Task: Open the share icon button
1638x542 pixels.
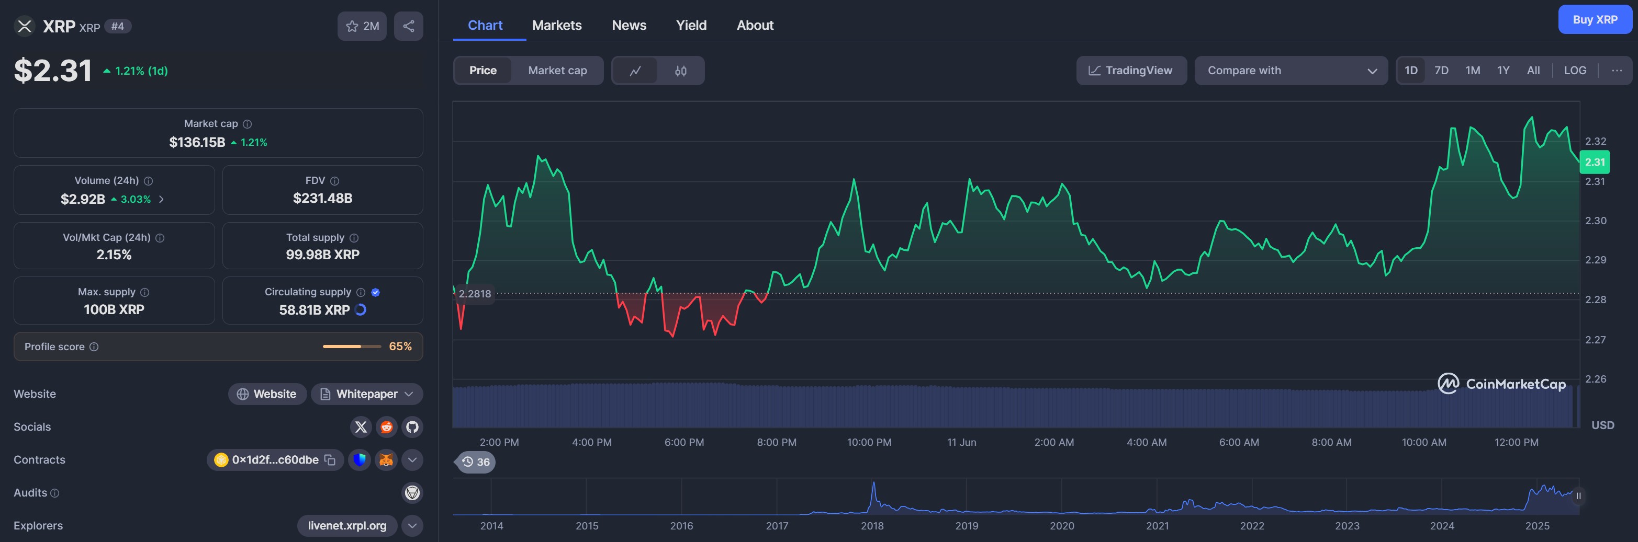Action: coord(408,26)
